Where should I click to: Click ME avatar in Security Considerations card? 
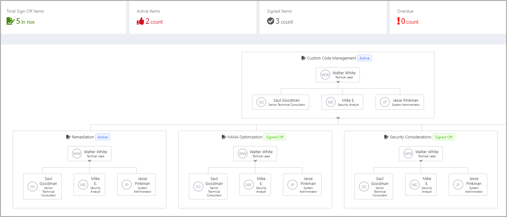tap(414, 185)
